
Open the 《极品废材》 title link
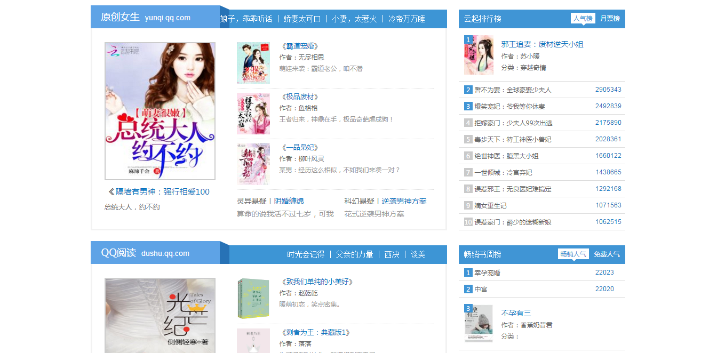point(299,97)
